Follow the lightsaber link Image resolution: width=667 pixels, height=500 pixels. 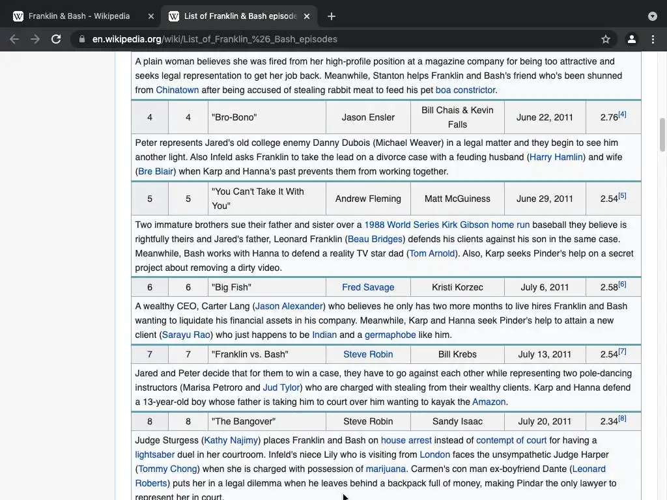click(x=155, y=455)
